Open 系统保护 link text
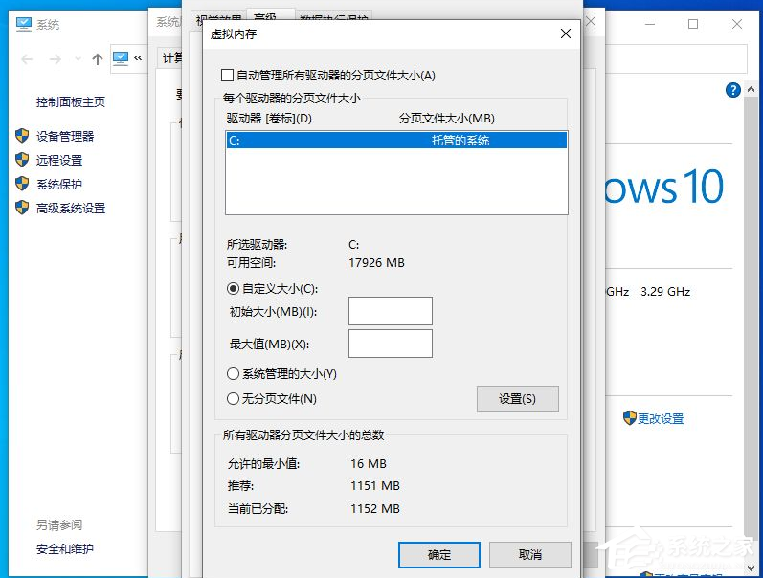The width and height of the screenshot is (763, 578). 59,185
